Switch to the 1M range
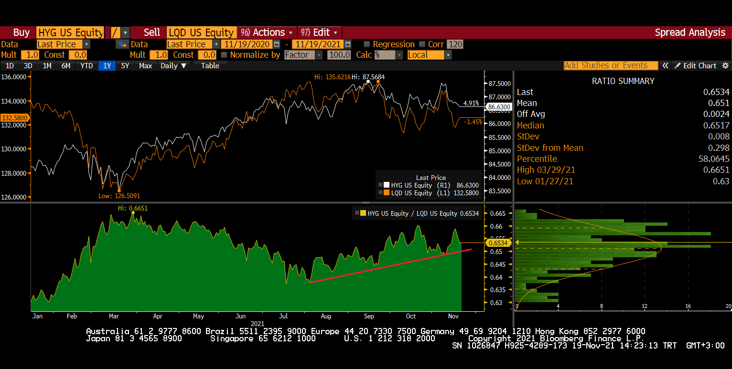 coord(47,66)
